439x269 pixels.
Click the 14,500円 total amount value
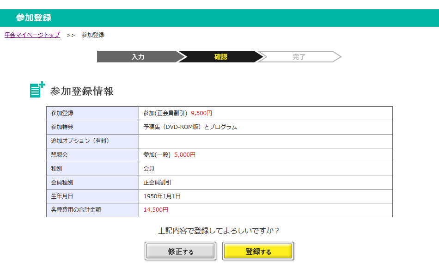click(156, 210)
